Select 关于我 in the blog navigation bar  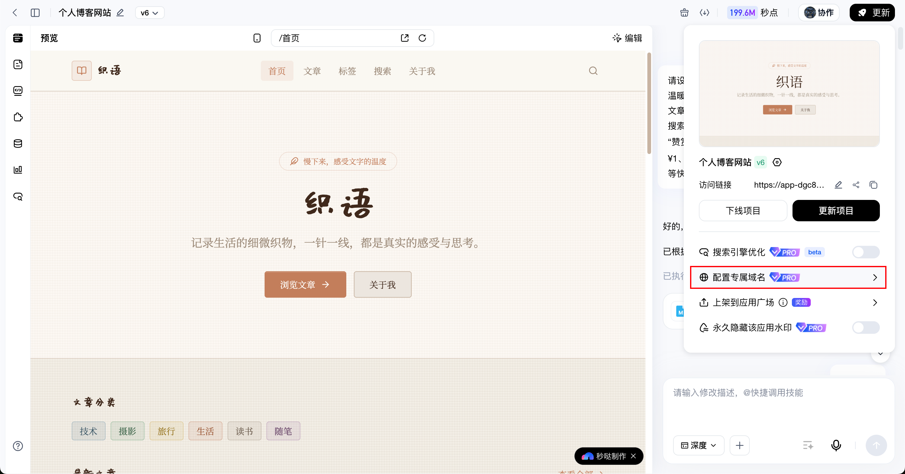click(x=422, y=71)
